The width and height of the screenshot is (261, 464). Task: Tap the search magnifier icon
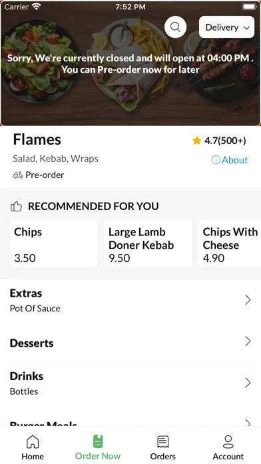(x=175, y=27)
